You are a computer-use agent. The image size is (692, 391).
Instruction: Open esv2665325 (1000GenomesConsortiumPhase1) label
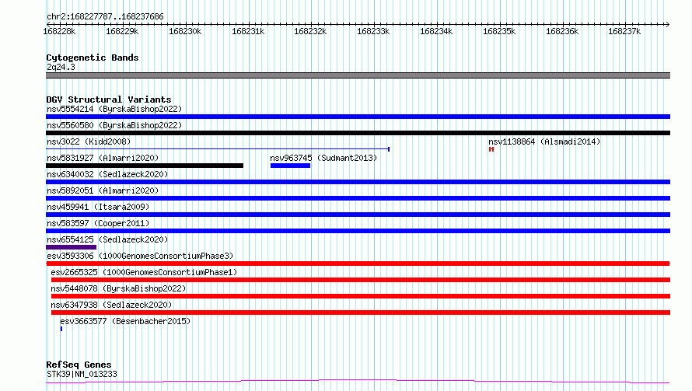144,272
